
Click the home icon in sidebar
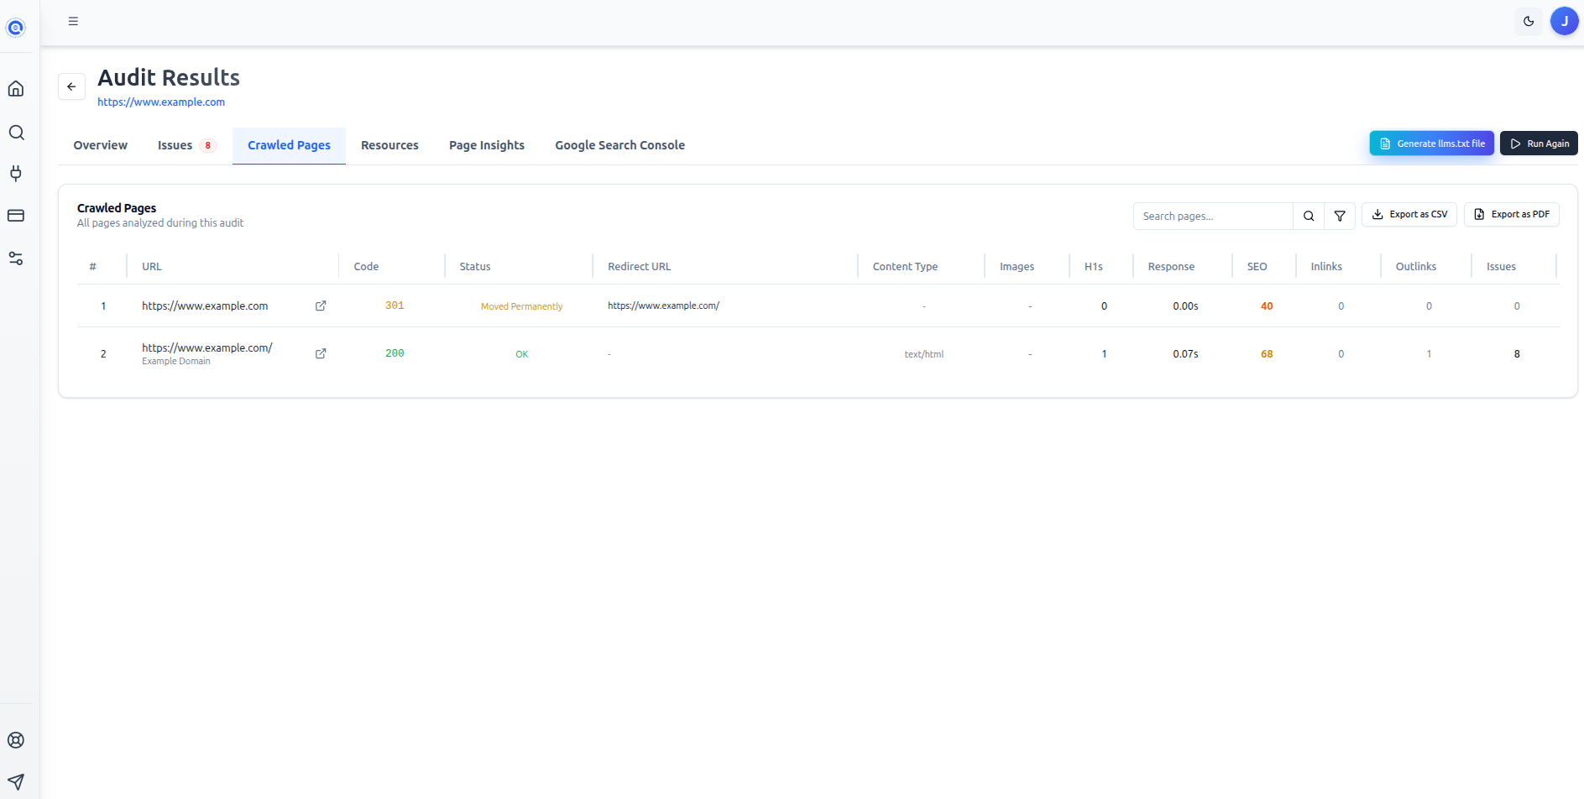tap(16, 89)
